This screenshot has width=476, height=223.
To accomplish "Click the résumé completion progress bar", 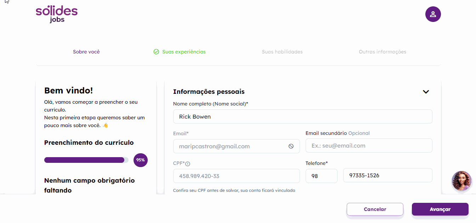I will tap(86, 160).
